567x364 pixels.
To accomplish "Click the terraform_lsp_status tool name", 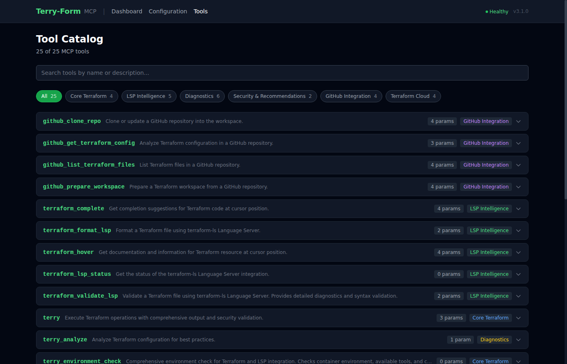I will [x=77, y=274].
